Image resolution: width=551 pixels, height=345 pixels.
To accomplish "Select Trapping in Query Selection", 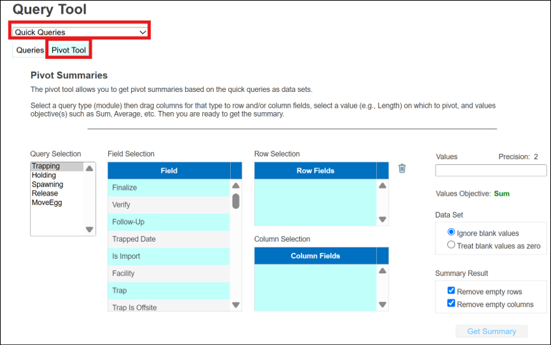I will (x=46, y=166).
